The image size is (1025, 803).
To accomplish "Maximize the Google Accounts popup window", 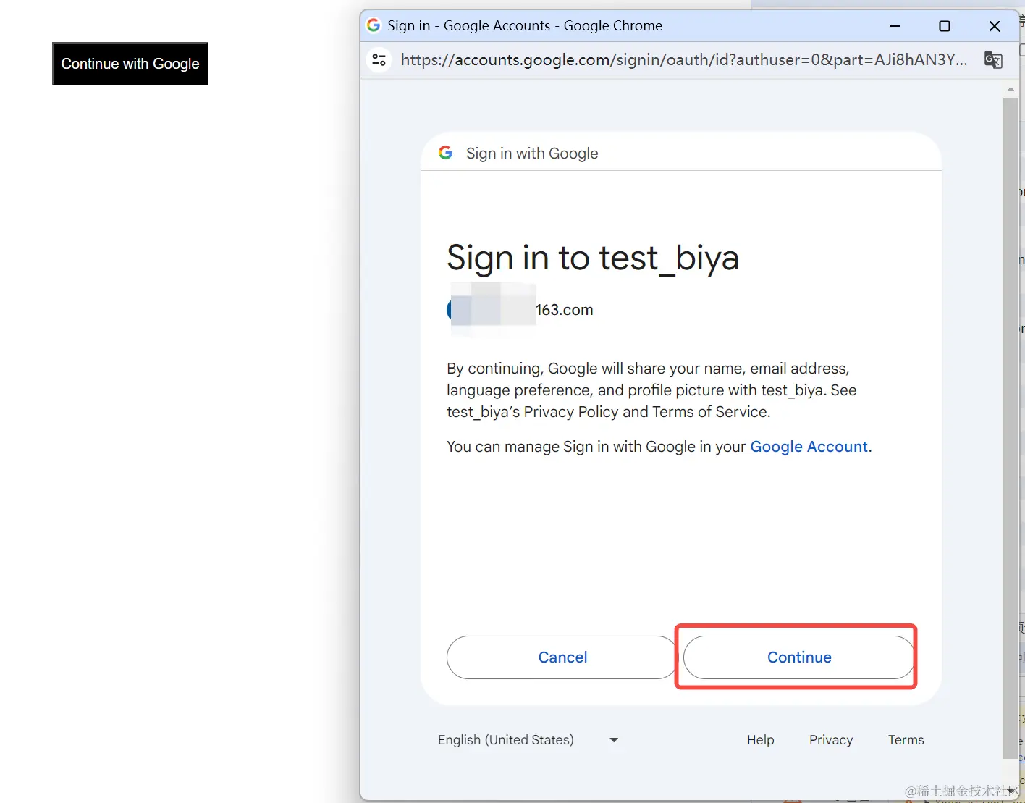I will 945,26.
